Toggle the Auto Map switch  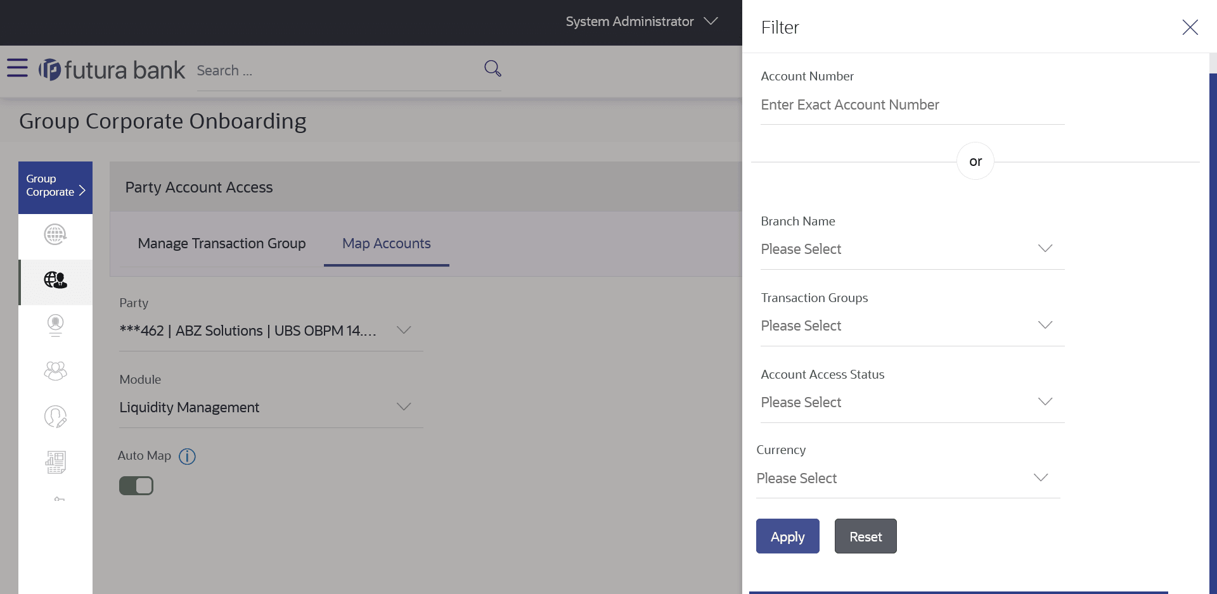(136, 486)
